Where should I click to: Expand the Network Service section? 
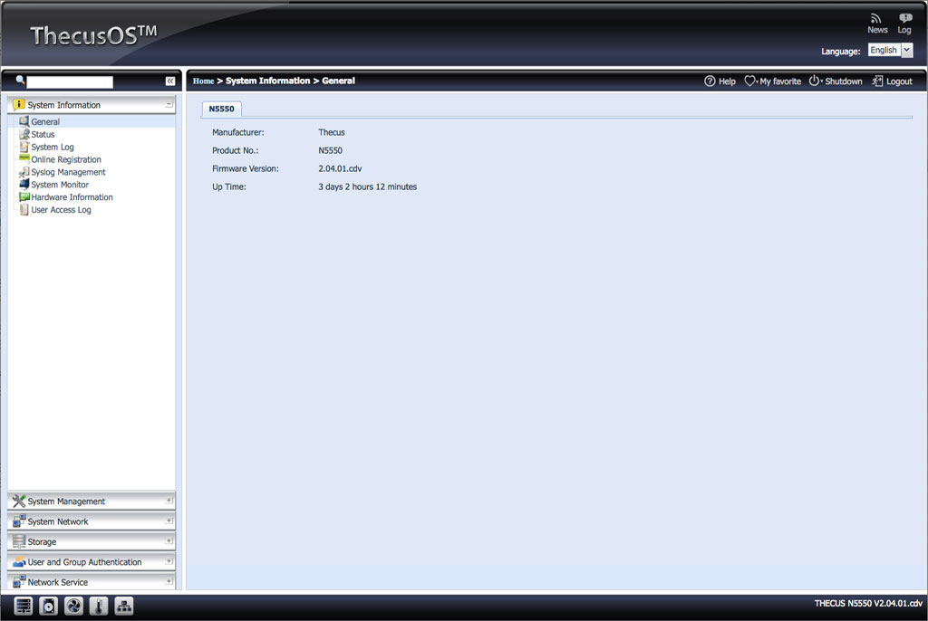point(169,581)
